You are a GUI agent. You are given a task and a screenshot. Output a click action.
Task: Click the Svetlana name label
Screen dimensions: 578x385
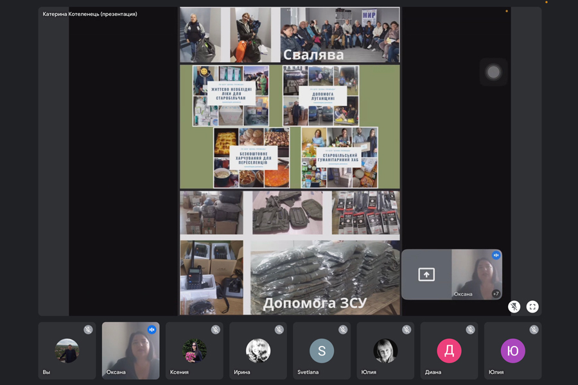pyautogui.click(x=308, y=372)
